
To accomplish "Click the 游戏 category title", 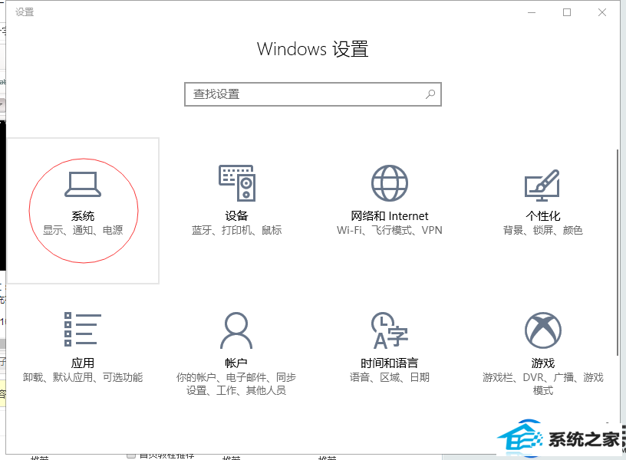I will (543, 363).
